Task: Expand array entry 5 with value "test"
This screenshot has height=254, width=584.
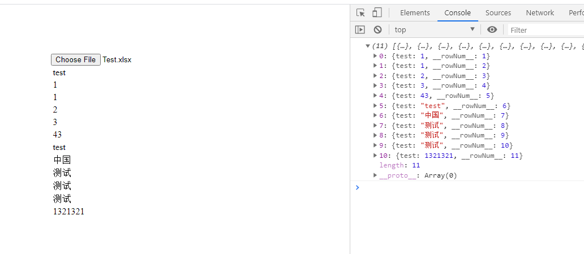Action: tap(375, 105)
